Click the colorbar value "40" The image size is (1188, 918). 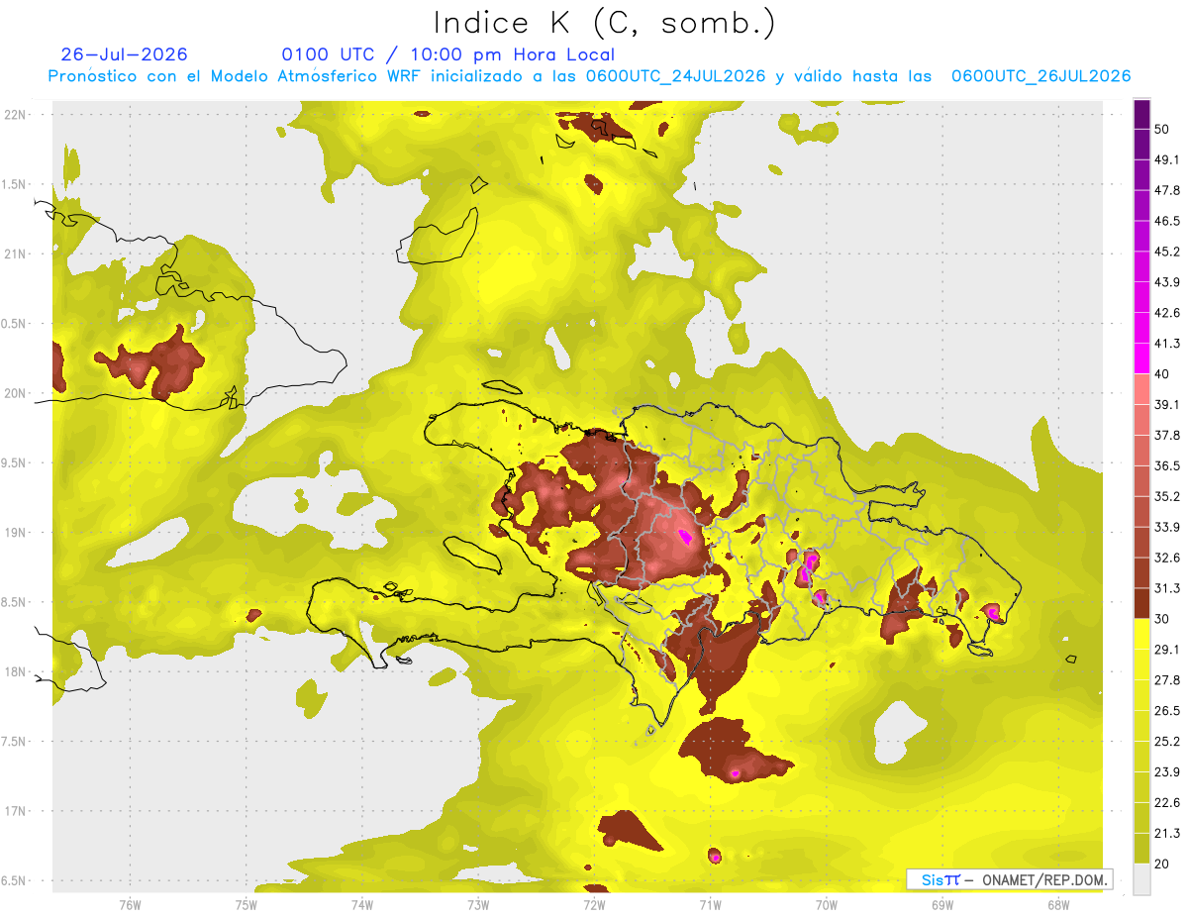pos(1163,374)
